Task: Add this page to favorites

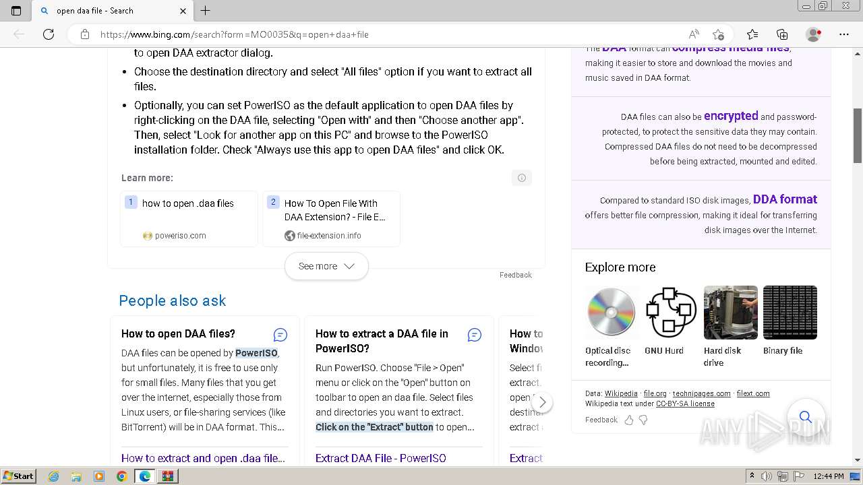Action: coord(718,34)
